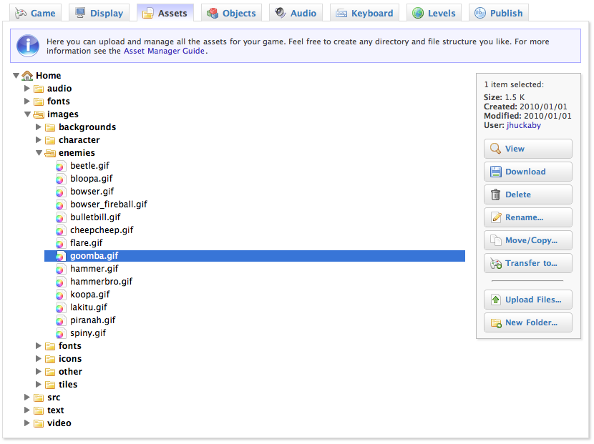Expand the audio folder

(28, 89)
